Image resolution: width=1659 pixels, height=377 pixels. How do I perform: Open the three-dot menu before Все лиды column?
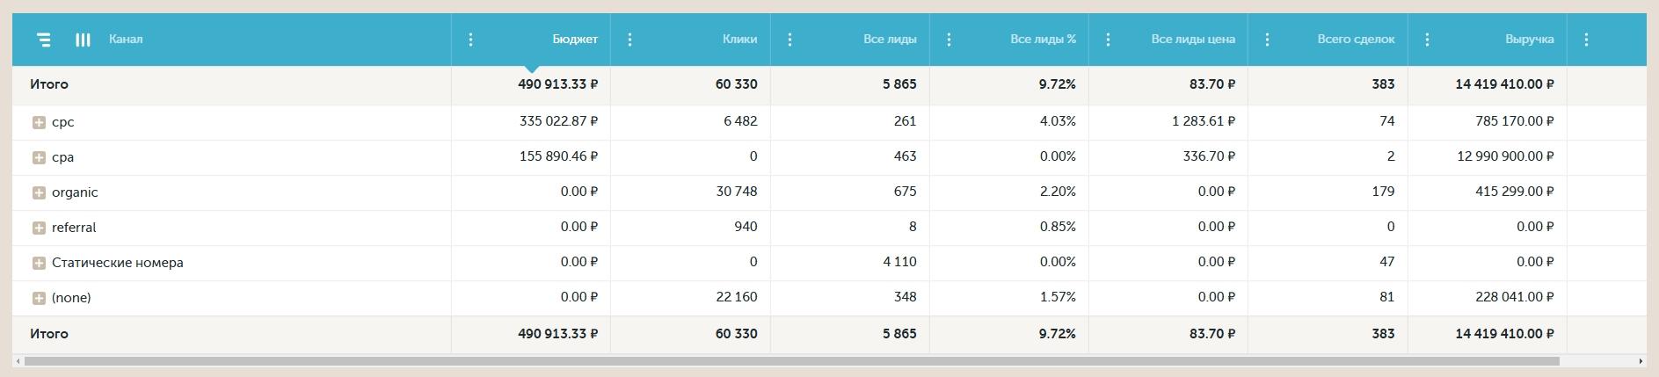pyautogui.click(x=789, y=40)
